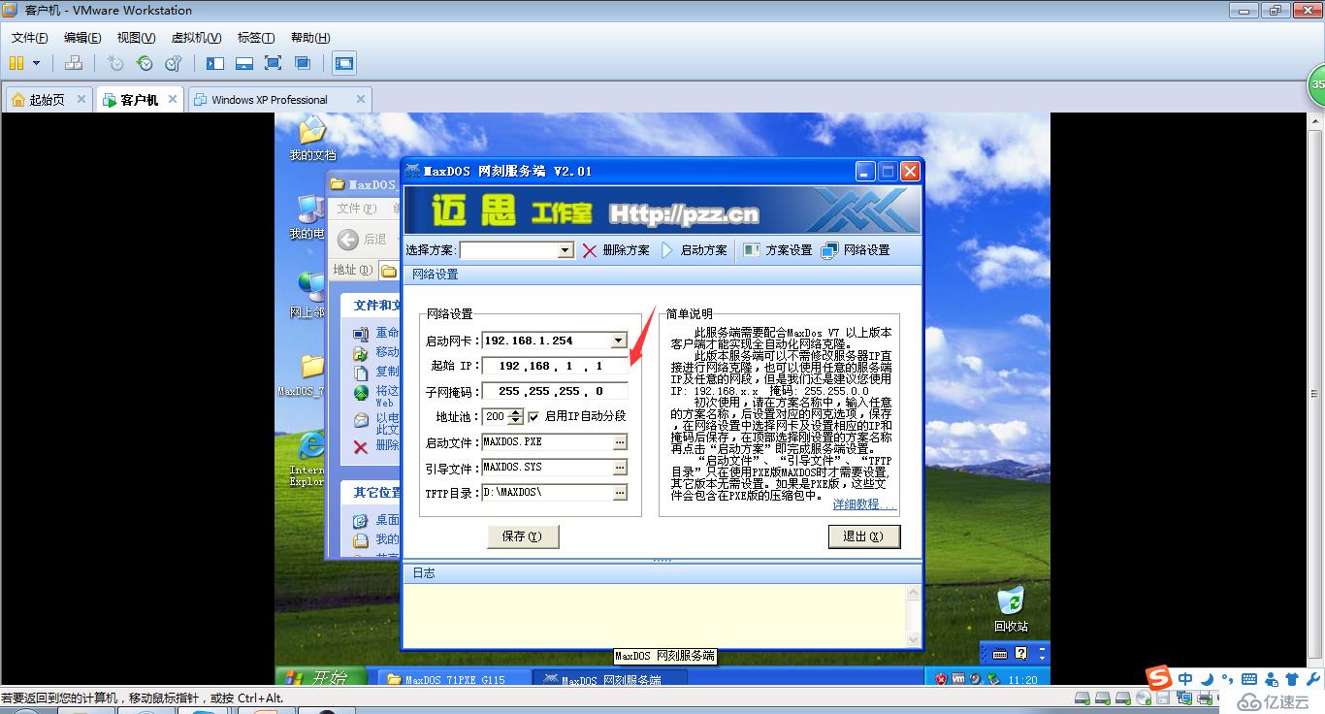Toggle the 启用IP自动分段 checkbox
The width and height of the screenshot is (1325, 714).
pyautogui.click(x=533, y=416)
